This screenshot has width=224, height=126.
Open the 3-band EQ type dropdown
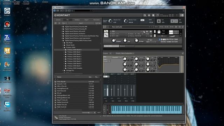coord(117,57)
